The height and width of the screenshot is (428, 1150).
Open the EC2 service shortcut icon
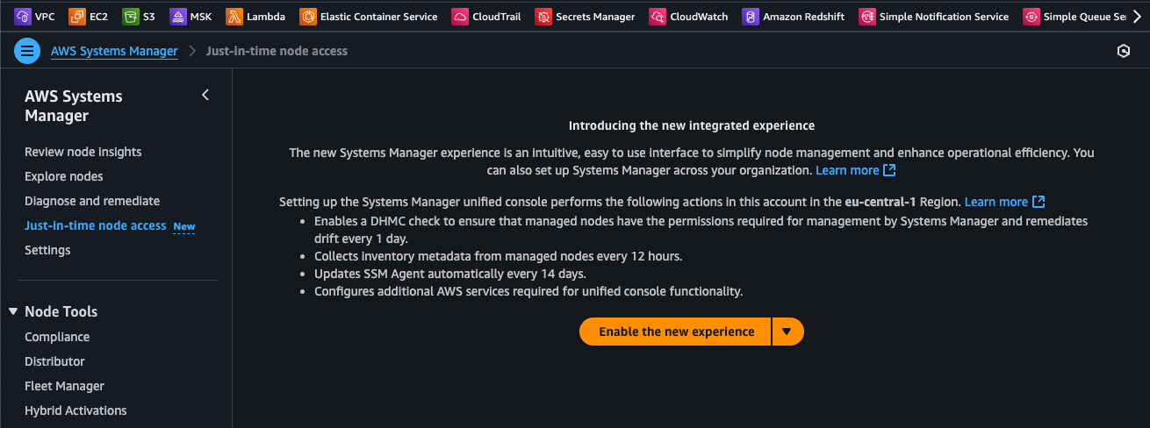click(x=76, y=17)
